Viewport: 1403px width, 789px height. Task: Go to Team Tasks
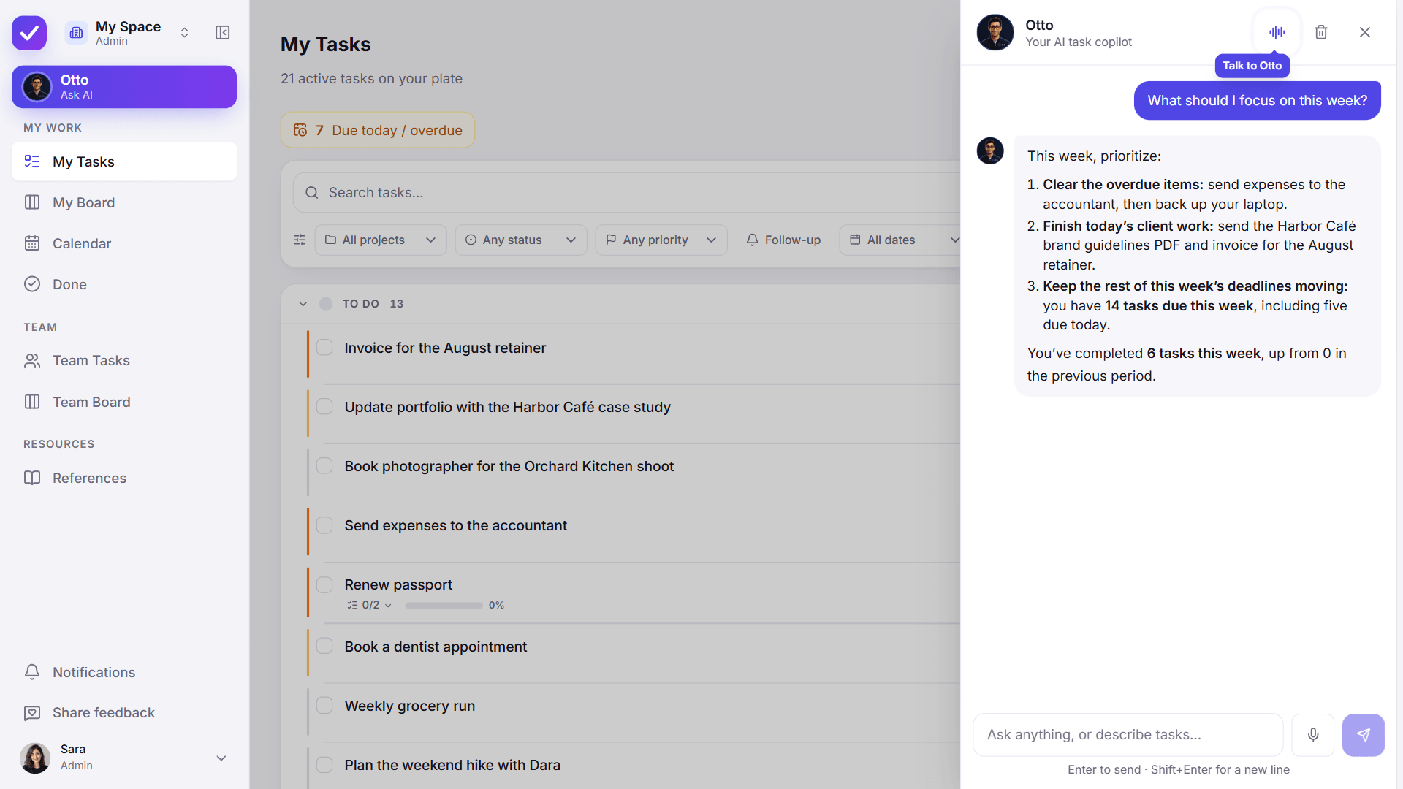124,361
